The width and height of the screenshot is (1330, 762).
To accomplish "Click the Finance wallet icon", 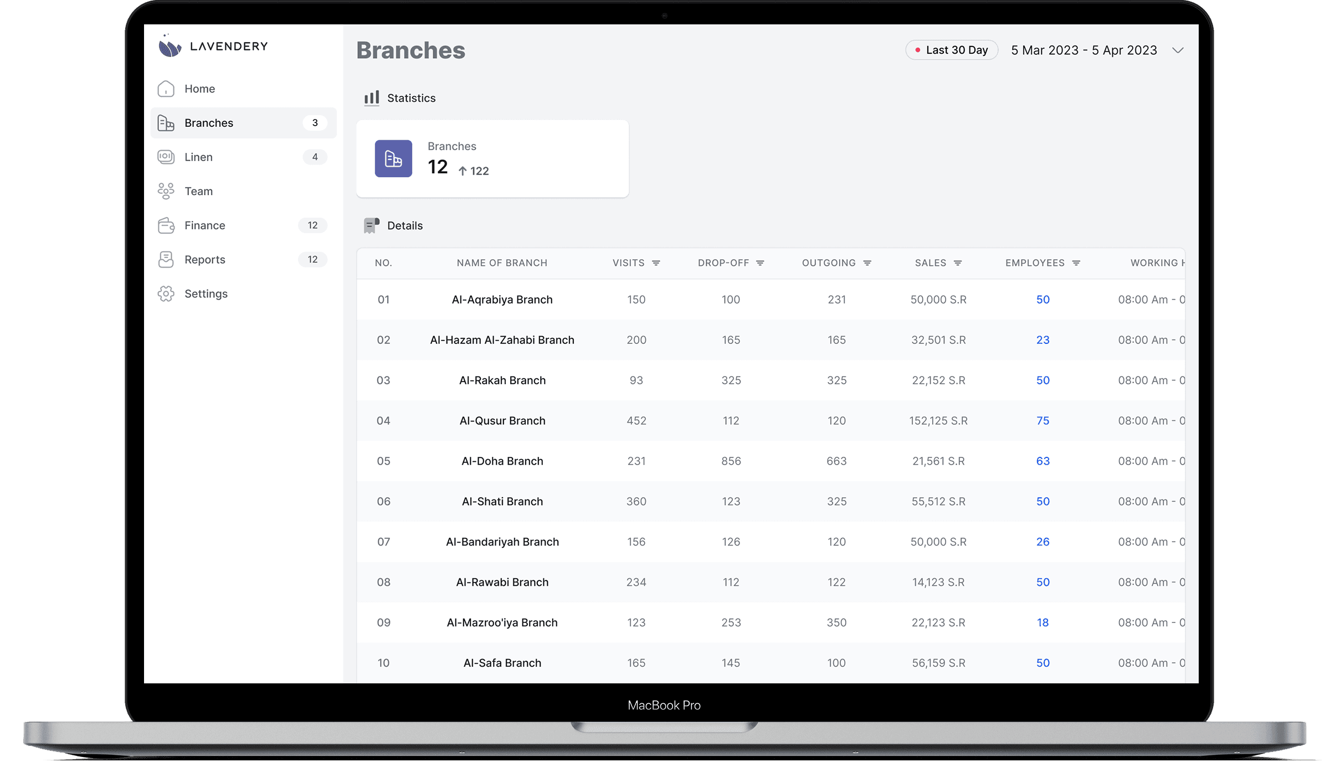I will [x=166, y=225].
